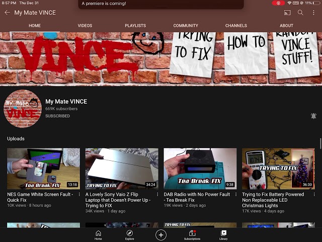
Task: Switch to the ABOUT tab
Action: click(x=286, y=26)
